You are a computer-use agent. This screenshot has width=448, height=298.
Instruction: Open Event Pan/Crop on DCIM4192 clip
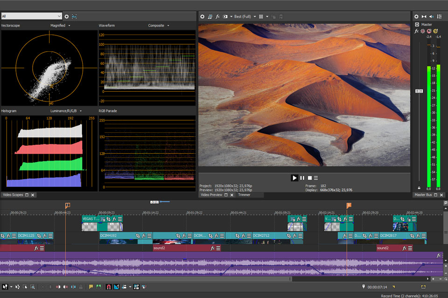click(x=138, y=236)
